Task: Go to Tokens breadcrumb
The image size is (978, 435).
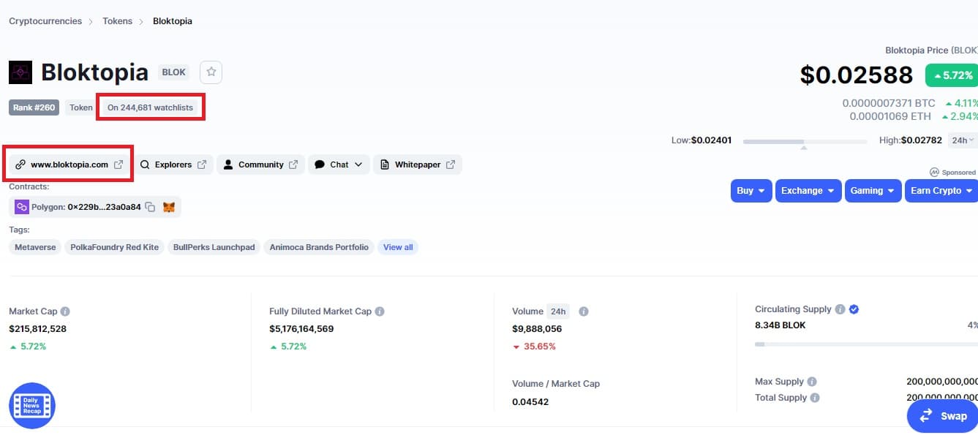Action: click(117, 21)
